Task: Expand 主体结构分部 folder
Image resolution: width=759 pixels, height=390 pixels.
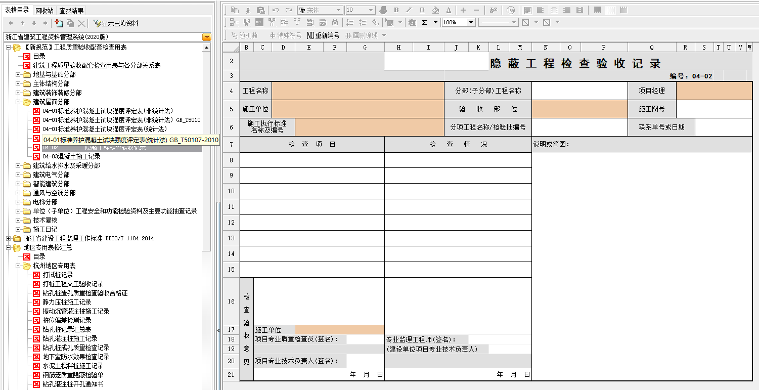Action: 18,83
